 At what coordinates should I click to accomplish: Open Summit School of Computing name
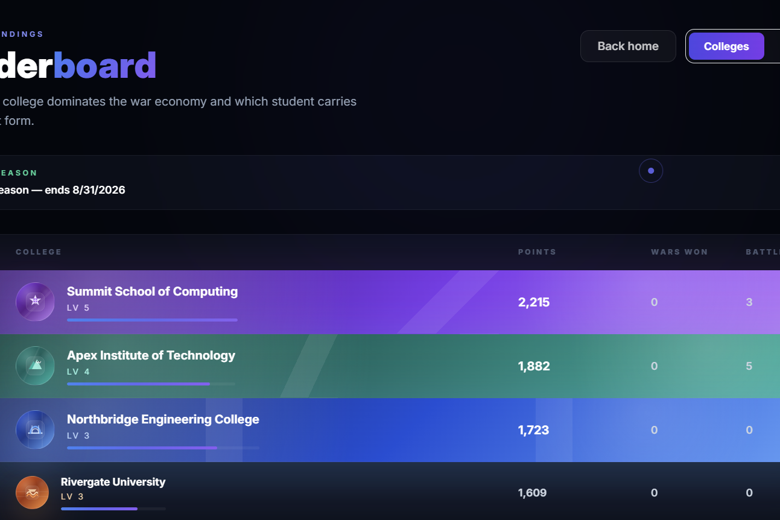(152, 291)
